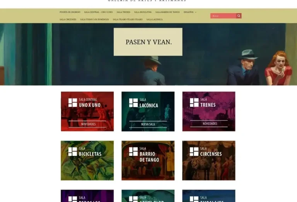Viewport: 297px width, 202px height.
Task: Select Sala Bicicletas in navigation bar
Action: (x=143, y=12)
